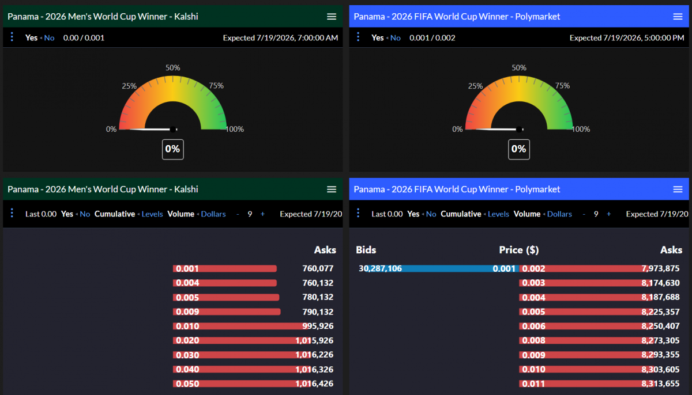Switch Kalshi order book to No
Image resolution: width=692 pixels, height=395 pixels.
click(85, 214)
